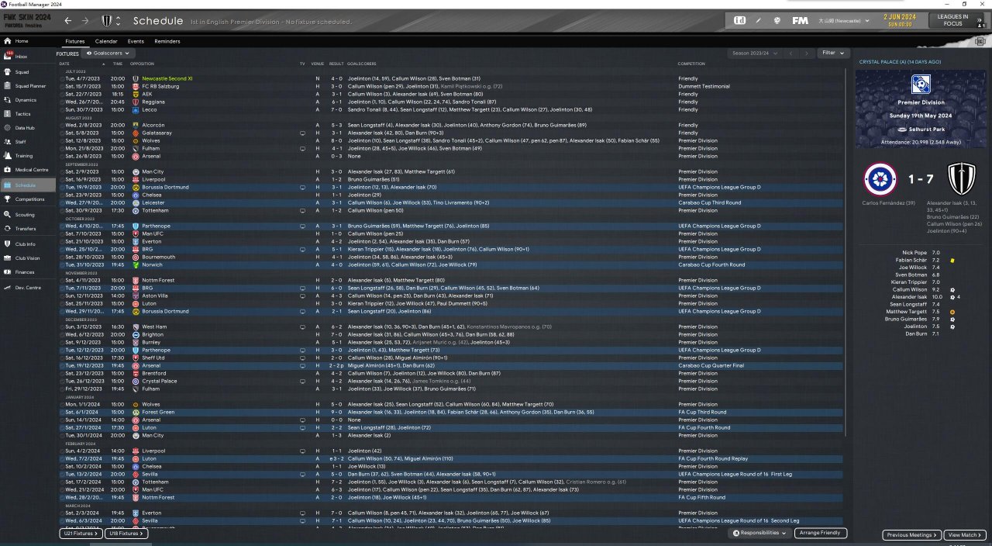992x546 pixels.
Task: Click the View Match button
Action: pyautogui.click(x=965, y=535)
